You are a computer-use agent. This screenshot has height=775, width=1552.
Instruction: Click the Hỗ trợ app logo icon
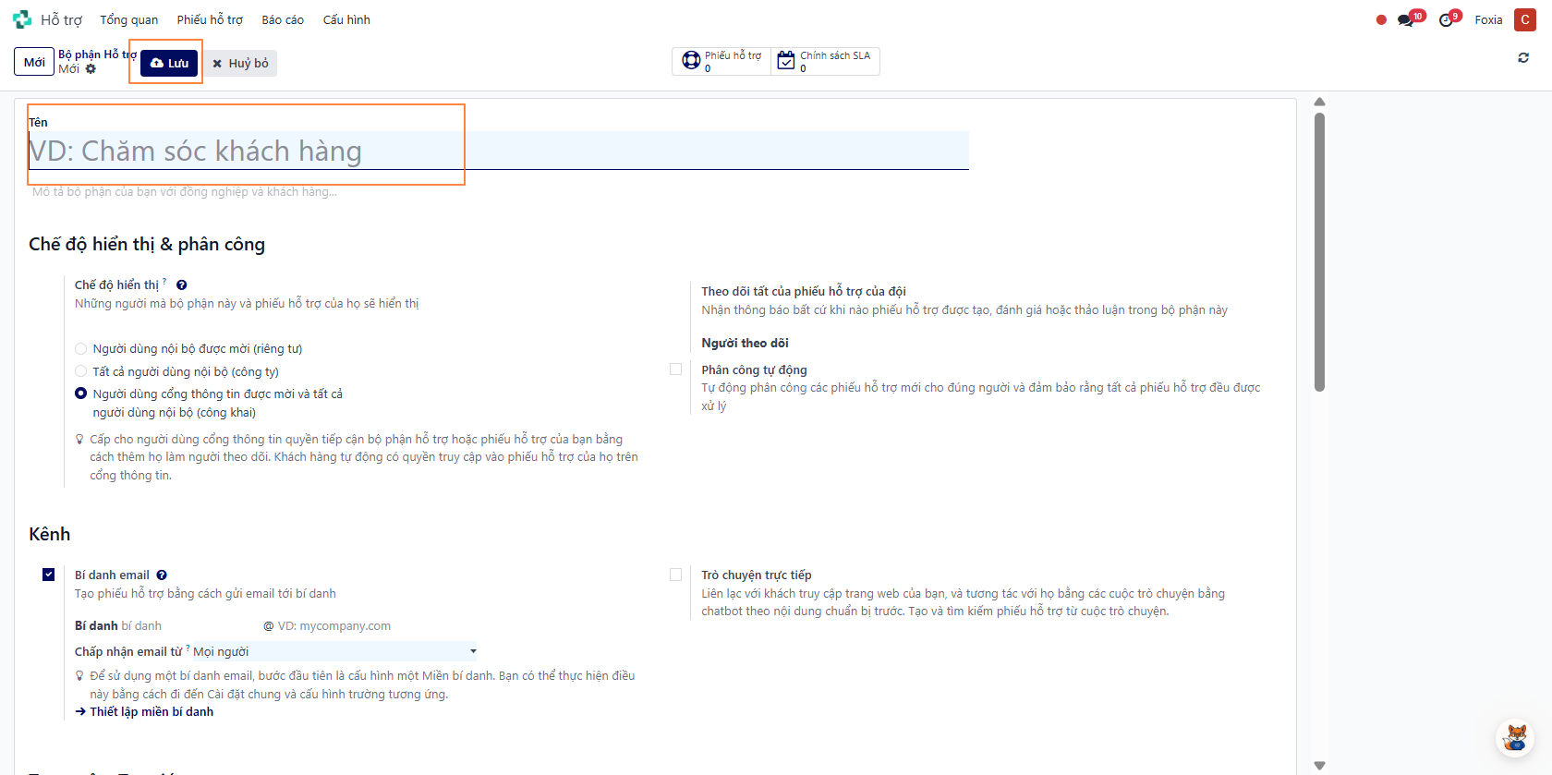tap(22, 19)
